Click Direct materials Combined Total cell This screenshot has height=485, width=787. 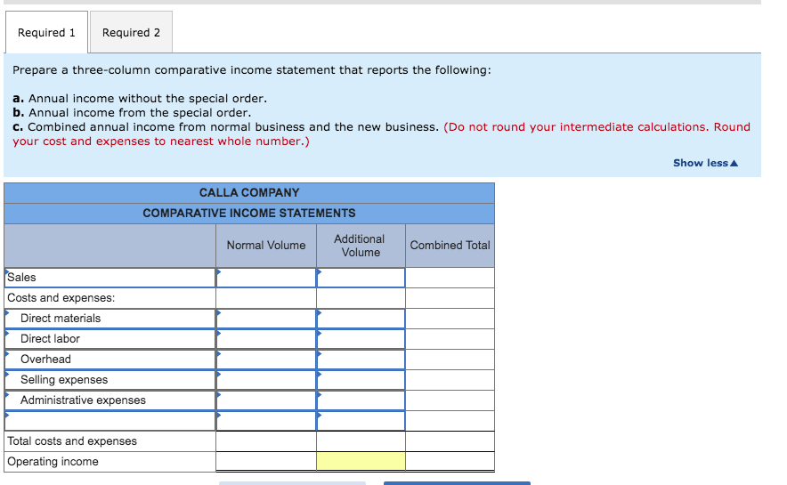450,319
